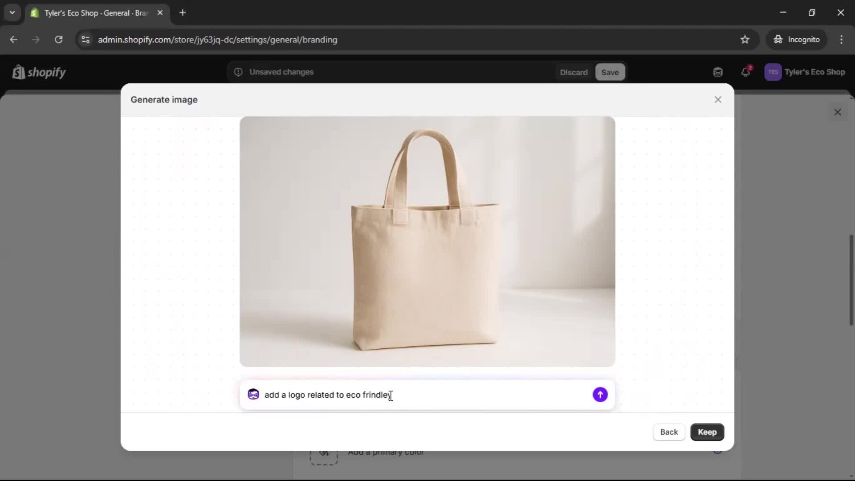Open Chrome's three-dot menu
855x481 pixels.
tap(841, 40)
